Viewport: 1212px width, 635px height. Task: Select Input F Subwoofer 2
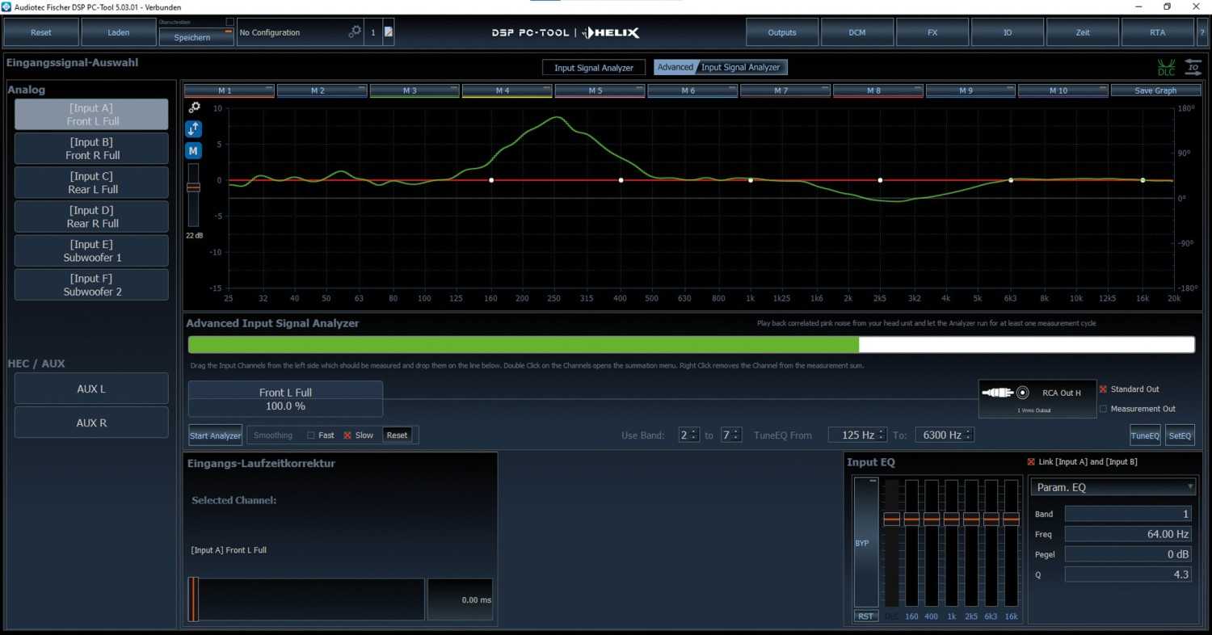[x=91, y=284]
